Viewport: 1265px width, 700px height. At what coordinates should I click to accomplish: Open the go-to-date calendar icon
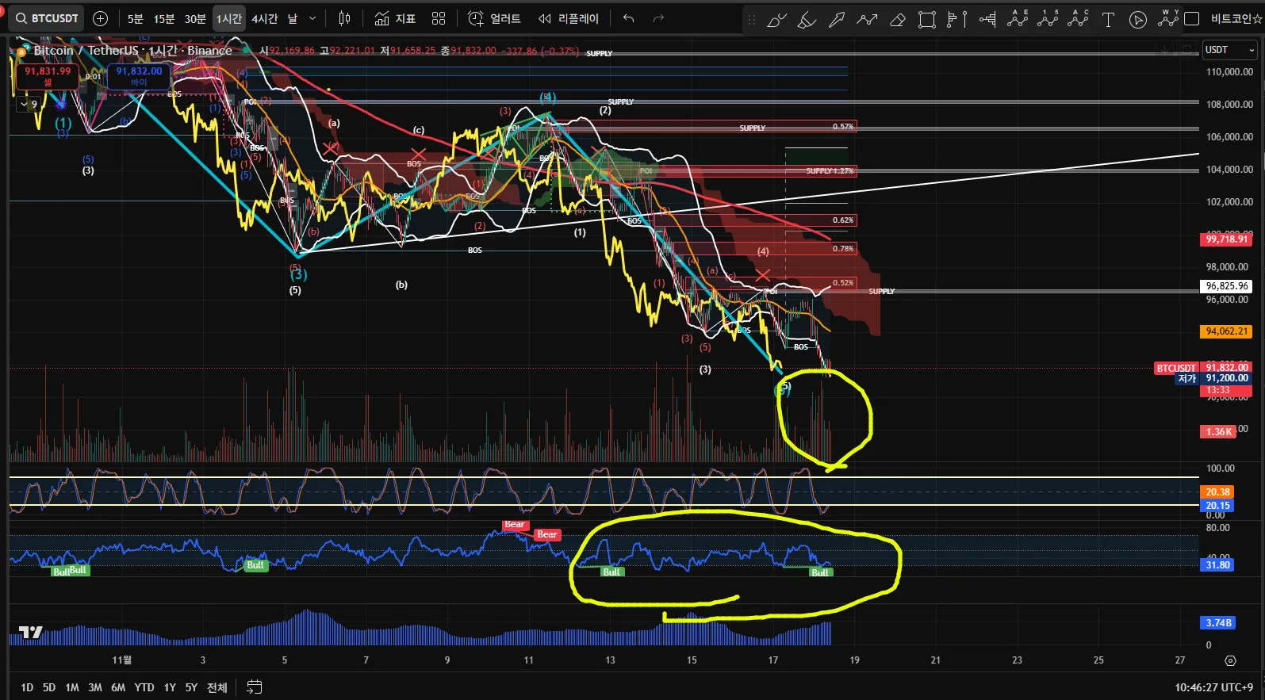click(254, 687)
